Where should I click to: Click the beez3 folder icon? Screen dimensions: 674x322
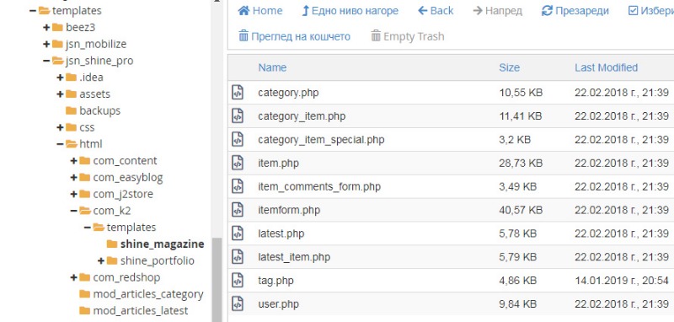(57, 28)
